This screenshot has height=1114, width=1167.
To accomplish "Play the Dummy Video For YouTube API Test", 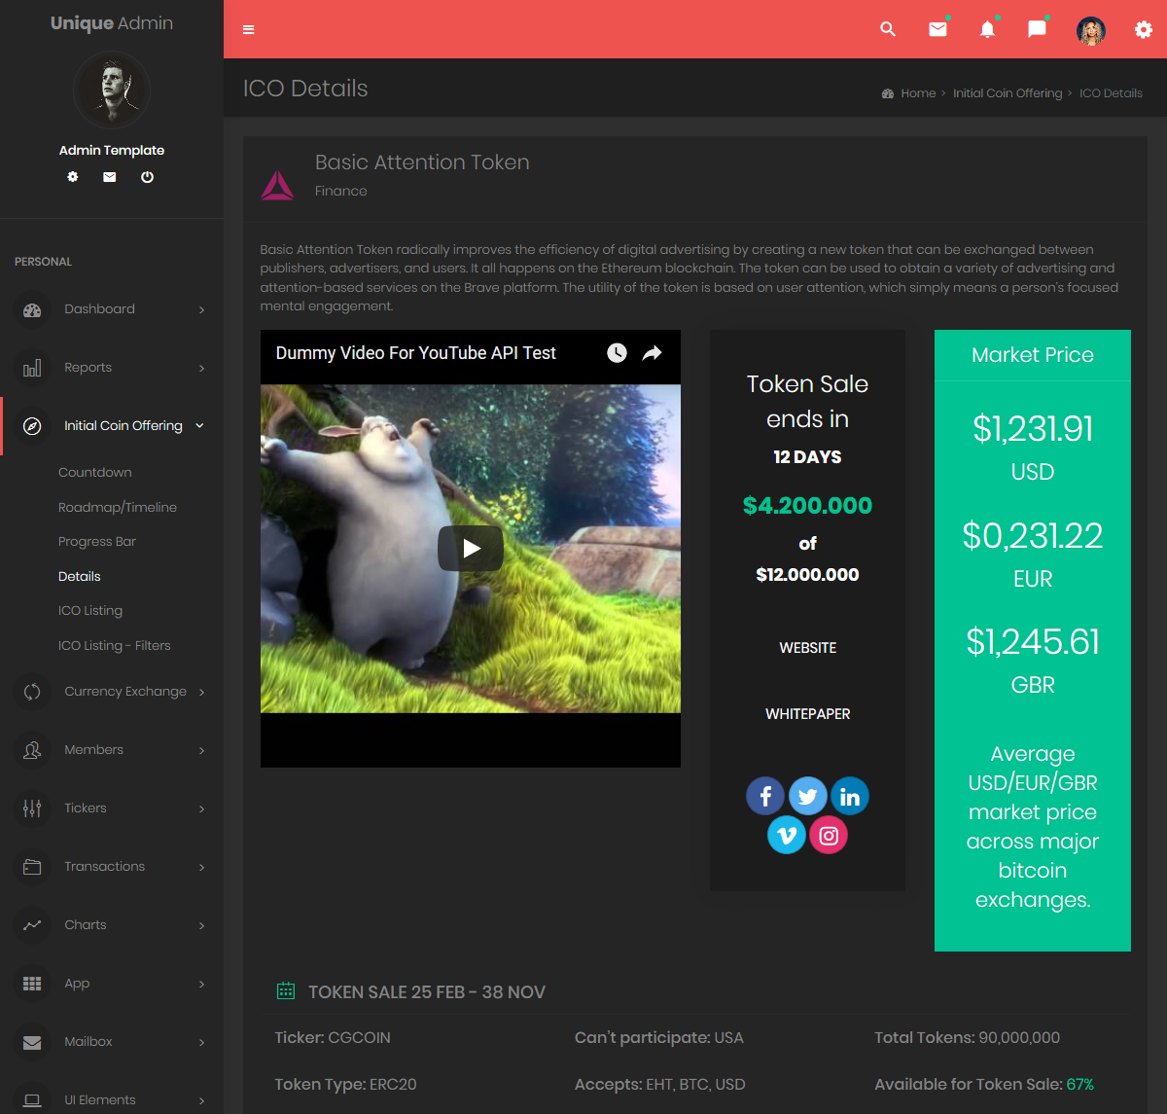I will [471, 548].
